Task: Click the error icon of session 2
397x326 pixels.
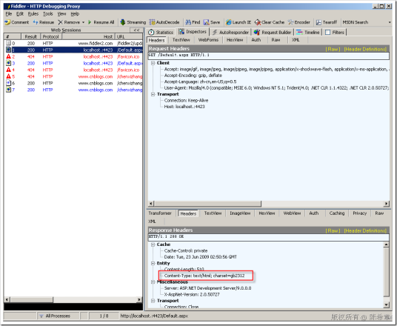Action: pyautogui.click(x=9, y=56)
